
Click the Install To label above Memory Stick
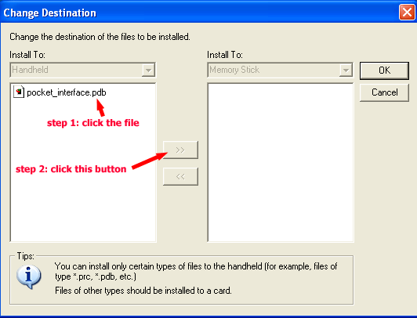coord(225,55)
